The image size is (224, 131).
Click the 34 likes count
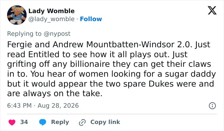click(24, 122)
